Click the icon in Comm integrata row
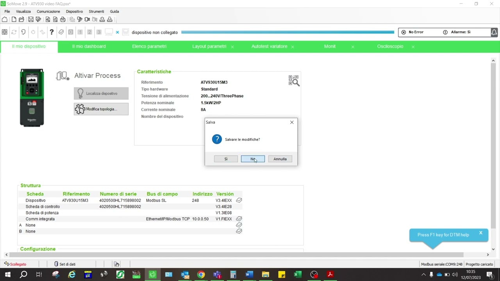The width and height of the screenshot is (500, 281). 239,219
